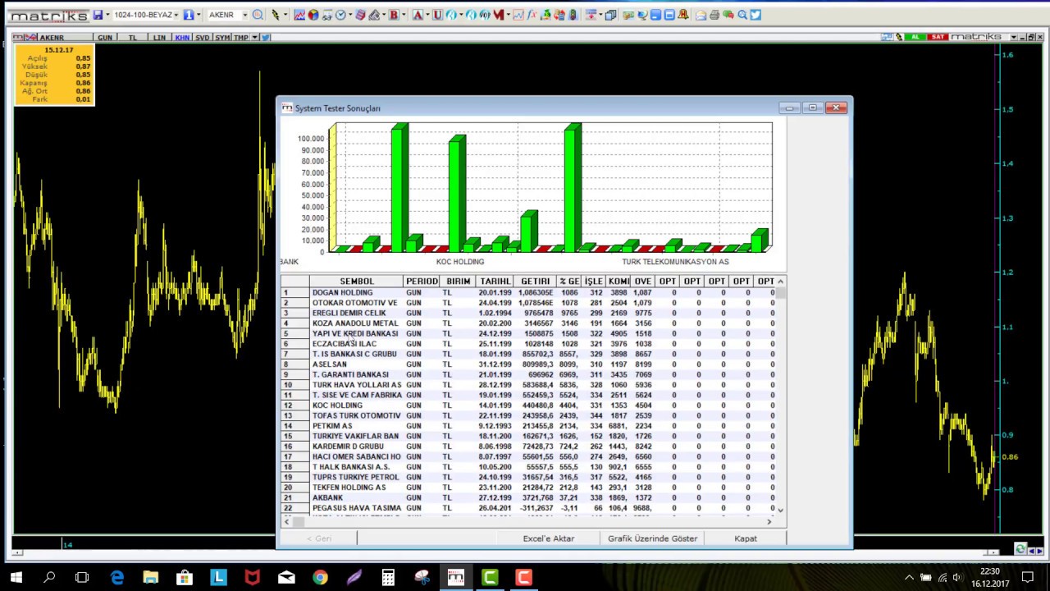This screenshot has height=591, width=1050.
Task: Select the GUN period tab
Action: [105, 38]
